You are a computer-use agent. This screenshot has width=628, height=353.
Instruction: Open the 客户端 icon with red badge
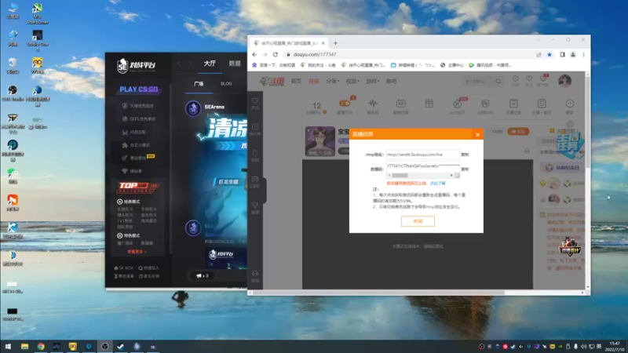[543, 81]
